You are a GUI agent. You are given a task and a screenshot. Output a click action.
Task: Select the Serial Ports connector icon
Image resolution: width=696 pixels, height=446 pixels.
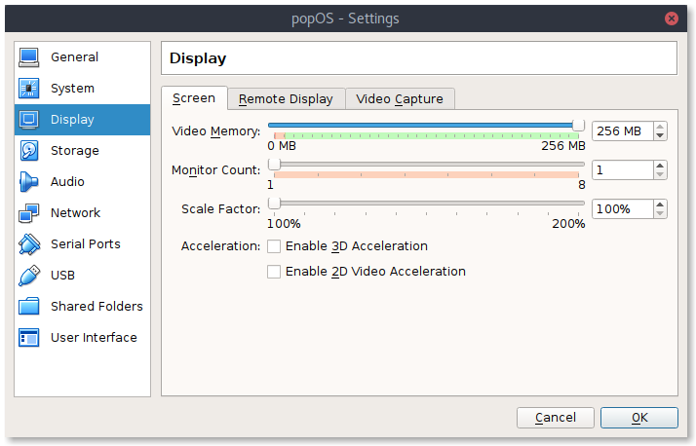click(29, 244)
